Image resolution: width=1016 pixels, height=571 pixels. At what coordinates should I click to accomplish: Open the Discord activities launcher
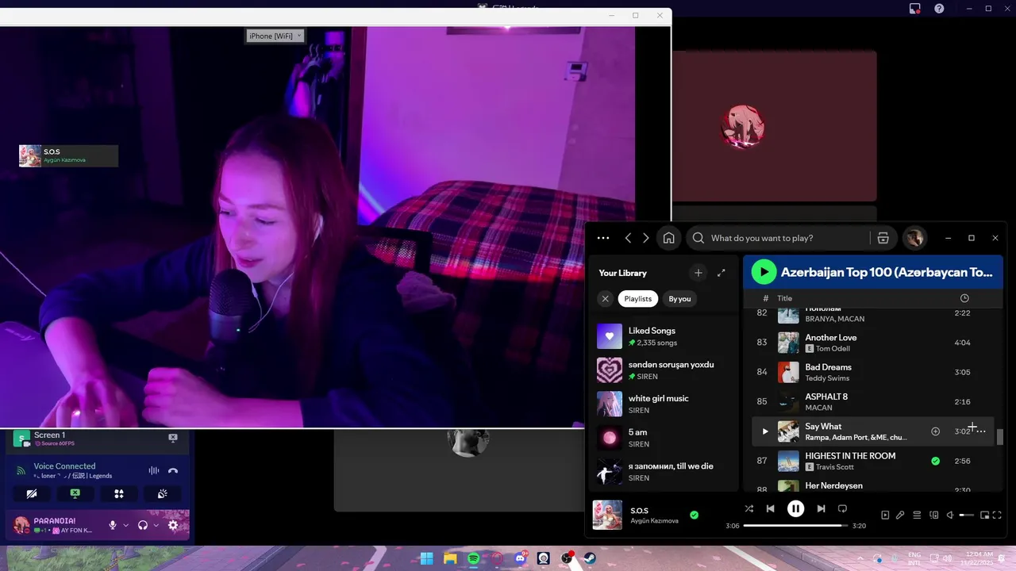[119, 493]
